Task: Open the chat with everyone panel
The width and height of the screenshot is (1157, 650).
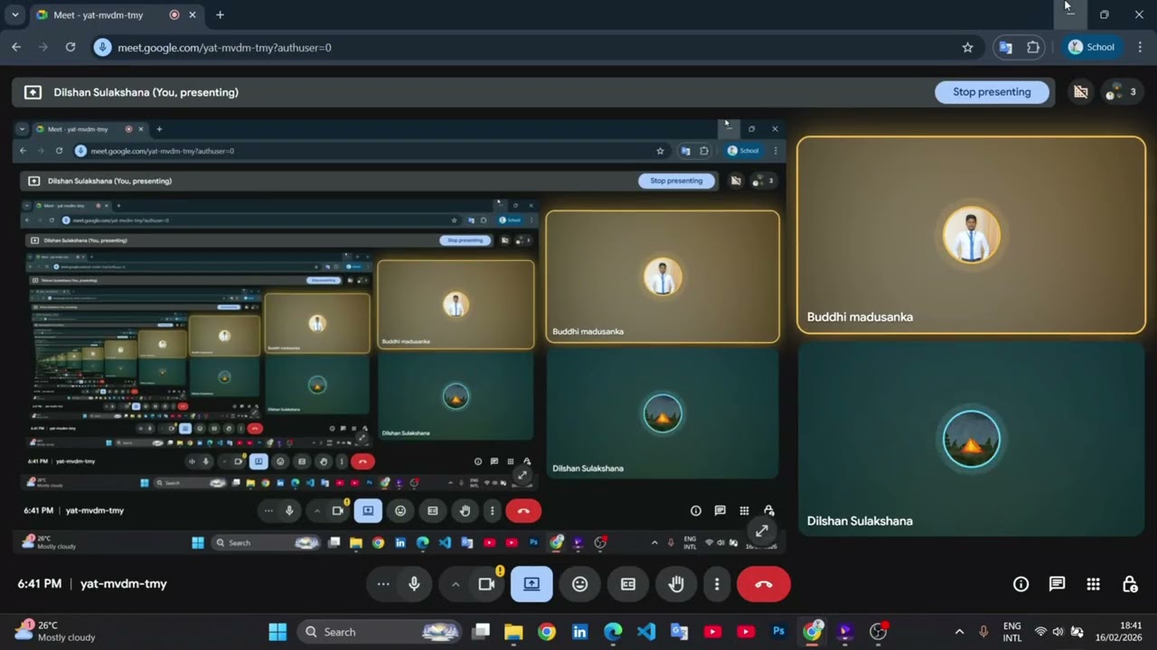Action: click(1057, 584)
